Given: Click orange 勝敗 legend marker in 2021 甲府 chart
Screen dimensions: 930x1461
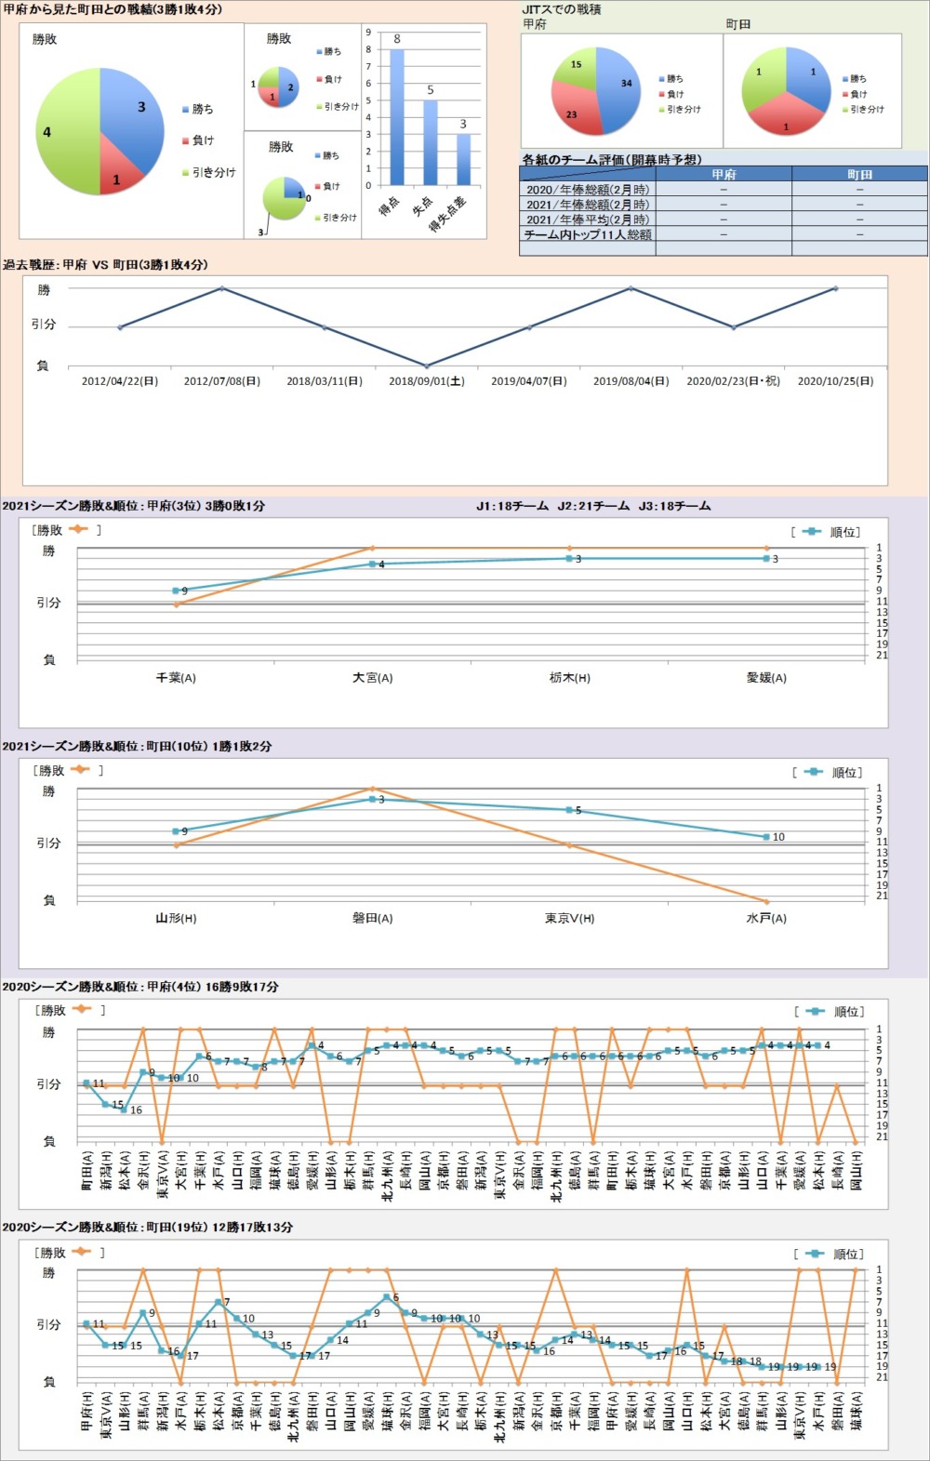Looking at the screenshot, I should pos(78,529).
